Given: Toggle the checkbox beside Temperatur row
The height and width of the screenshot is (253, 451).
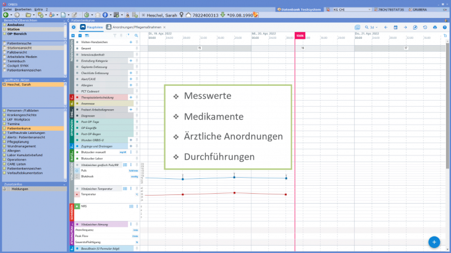Looking at the screenshot, I should (77, 194).
